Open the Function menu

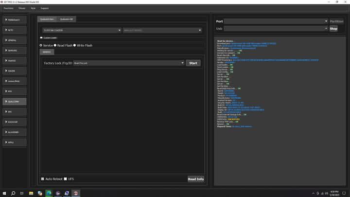point(8,8)
